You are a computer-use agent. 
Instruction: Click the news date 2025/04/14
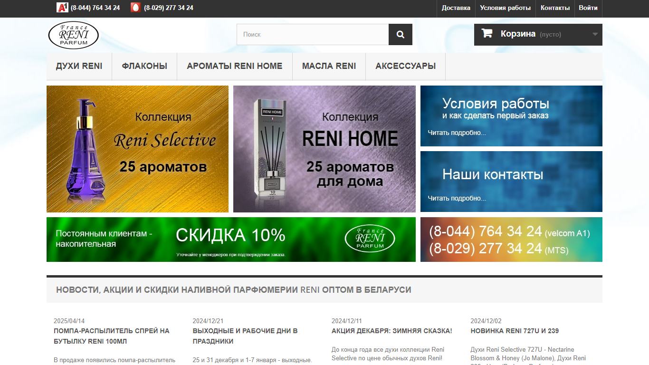[x=69, y=321]
